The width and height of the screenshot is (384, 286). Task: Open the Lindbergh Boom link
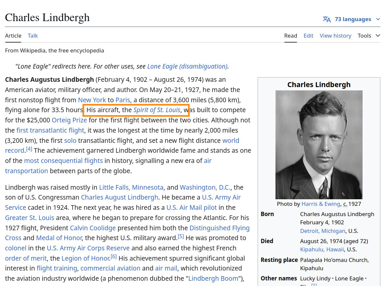(213, 278)
